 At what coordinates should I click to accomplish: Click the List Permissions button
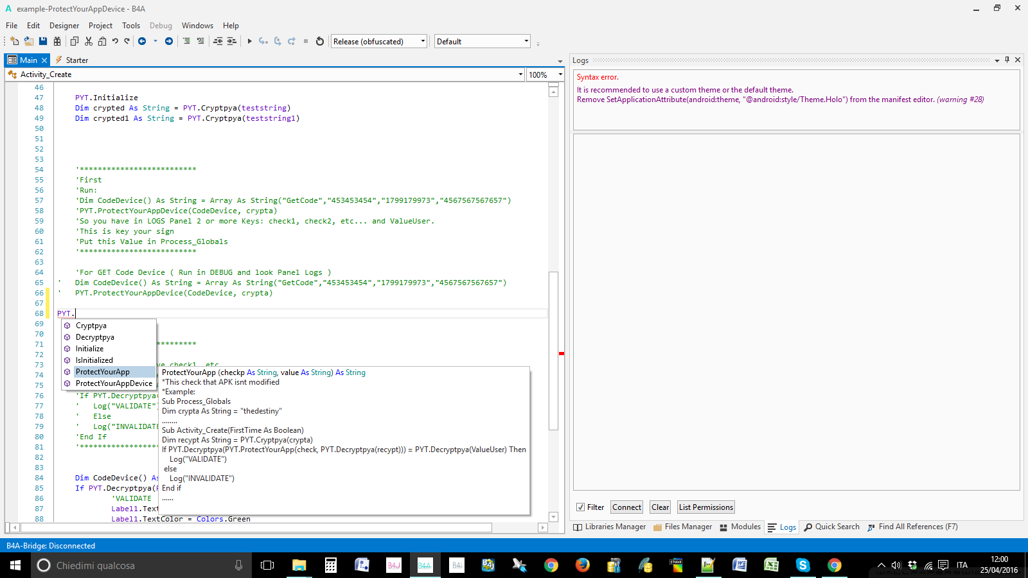point(706,507)
